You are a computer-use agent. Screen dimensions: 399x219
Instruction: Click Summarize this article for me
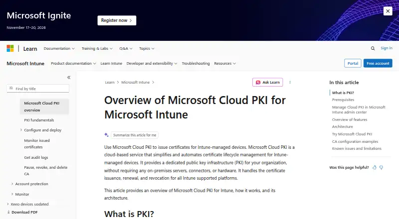coord(135,135)
